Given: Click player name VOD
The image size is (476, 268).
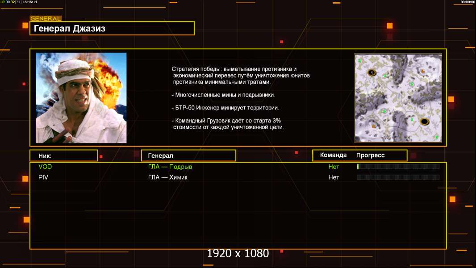Looking at the screenshot, I should coord(45,167).
